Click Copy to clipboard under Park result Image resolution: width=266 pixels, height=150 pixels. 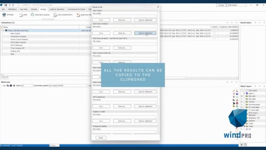(145, 20)
